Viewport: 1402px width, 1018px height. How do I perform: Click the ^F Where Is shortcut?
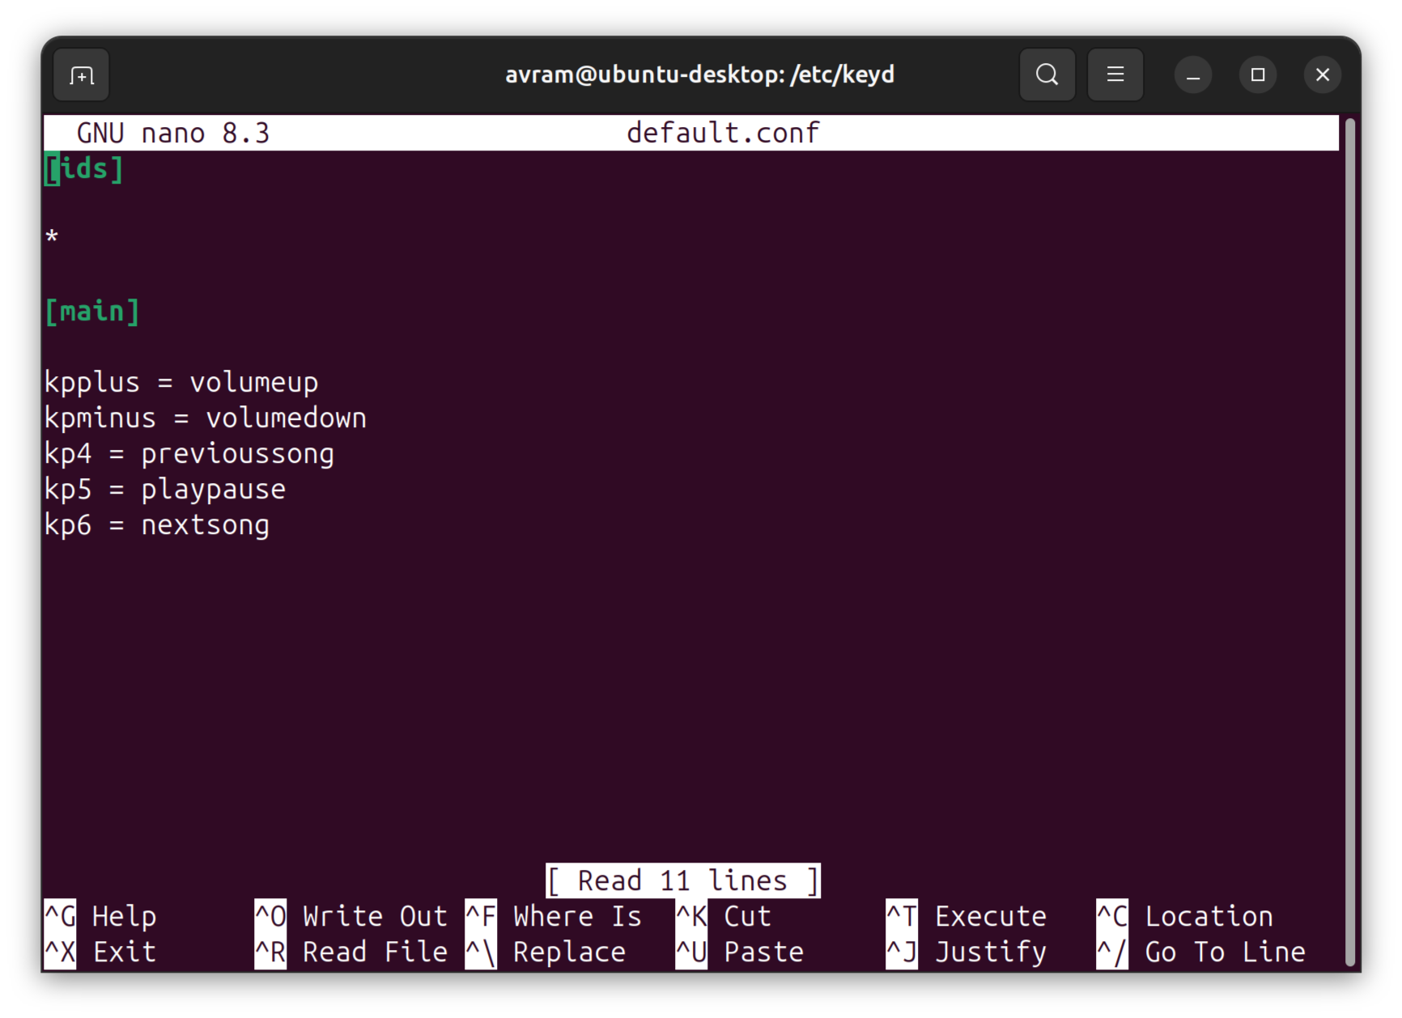pyautogui.click(x=554, y=916)
